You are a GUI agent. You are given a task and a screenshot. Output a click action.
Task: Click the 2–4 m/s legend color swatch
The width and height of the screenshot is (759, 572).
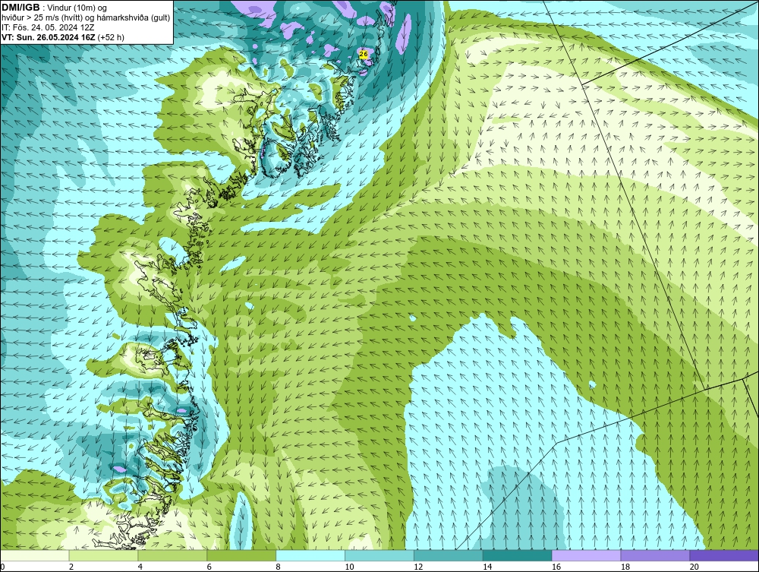click(x=103, y=555)
